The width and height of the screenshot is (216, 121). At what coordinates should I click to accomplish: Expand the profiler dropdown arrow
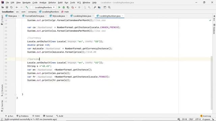[x=76, y=7]
